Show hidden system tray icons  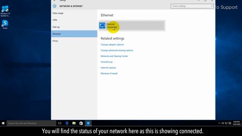click(219, 123)
